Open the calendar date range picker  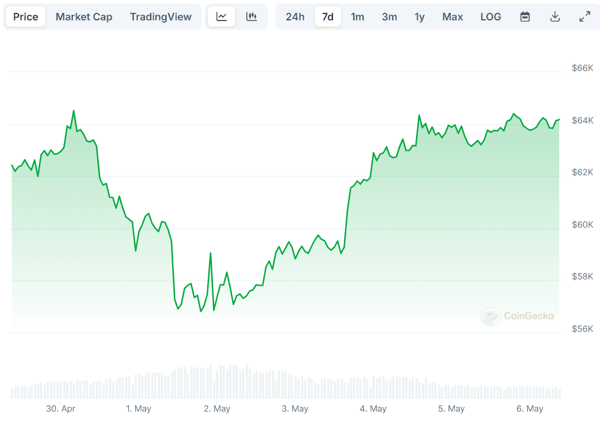pos(525,17)
